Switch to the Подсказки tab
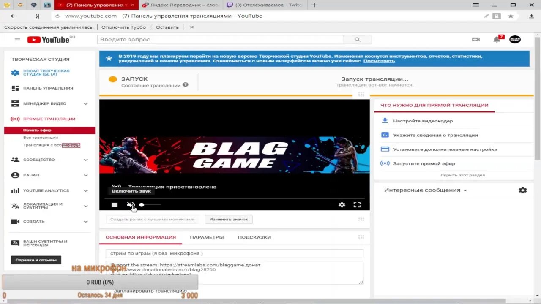 pos(254,237)
